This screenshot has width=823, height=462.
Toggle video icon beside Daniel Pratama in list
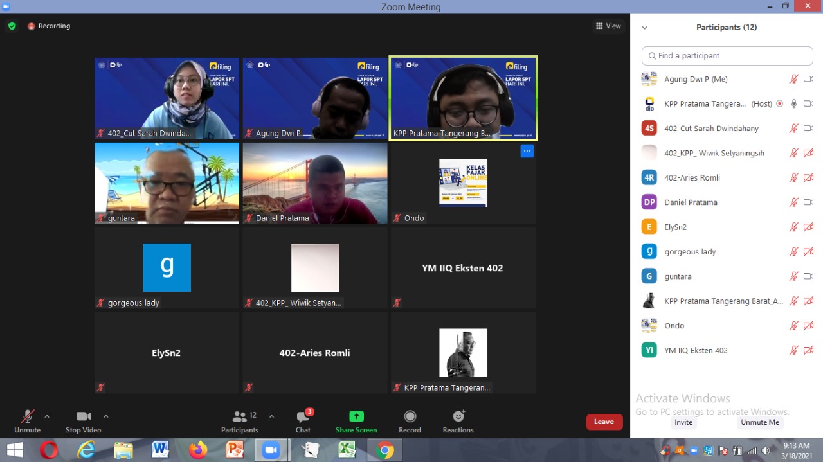(808, 202)
